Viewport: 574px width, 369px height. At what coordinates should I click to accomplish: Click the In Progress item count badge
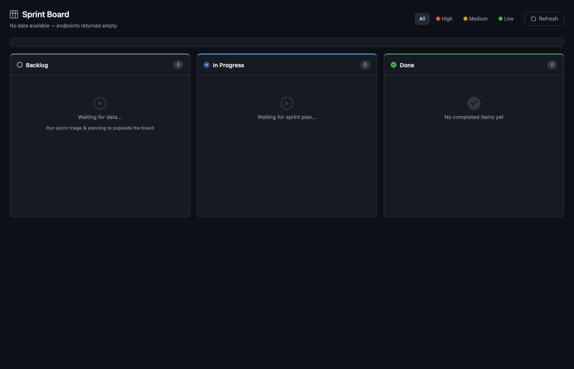point(365,65)
